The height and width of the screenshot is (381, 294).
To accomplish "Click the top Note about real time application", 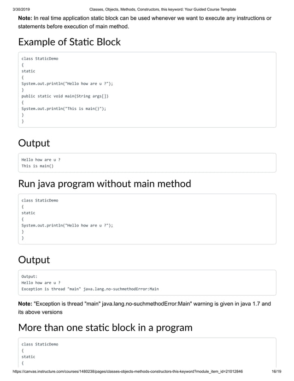I will pos(144,23).
